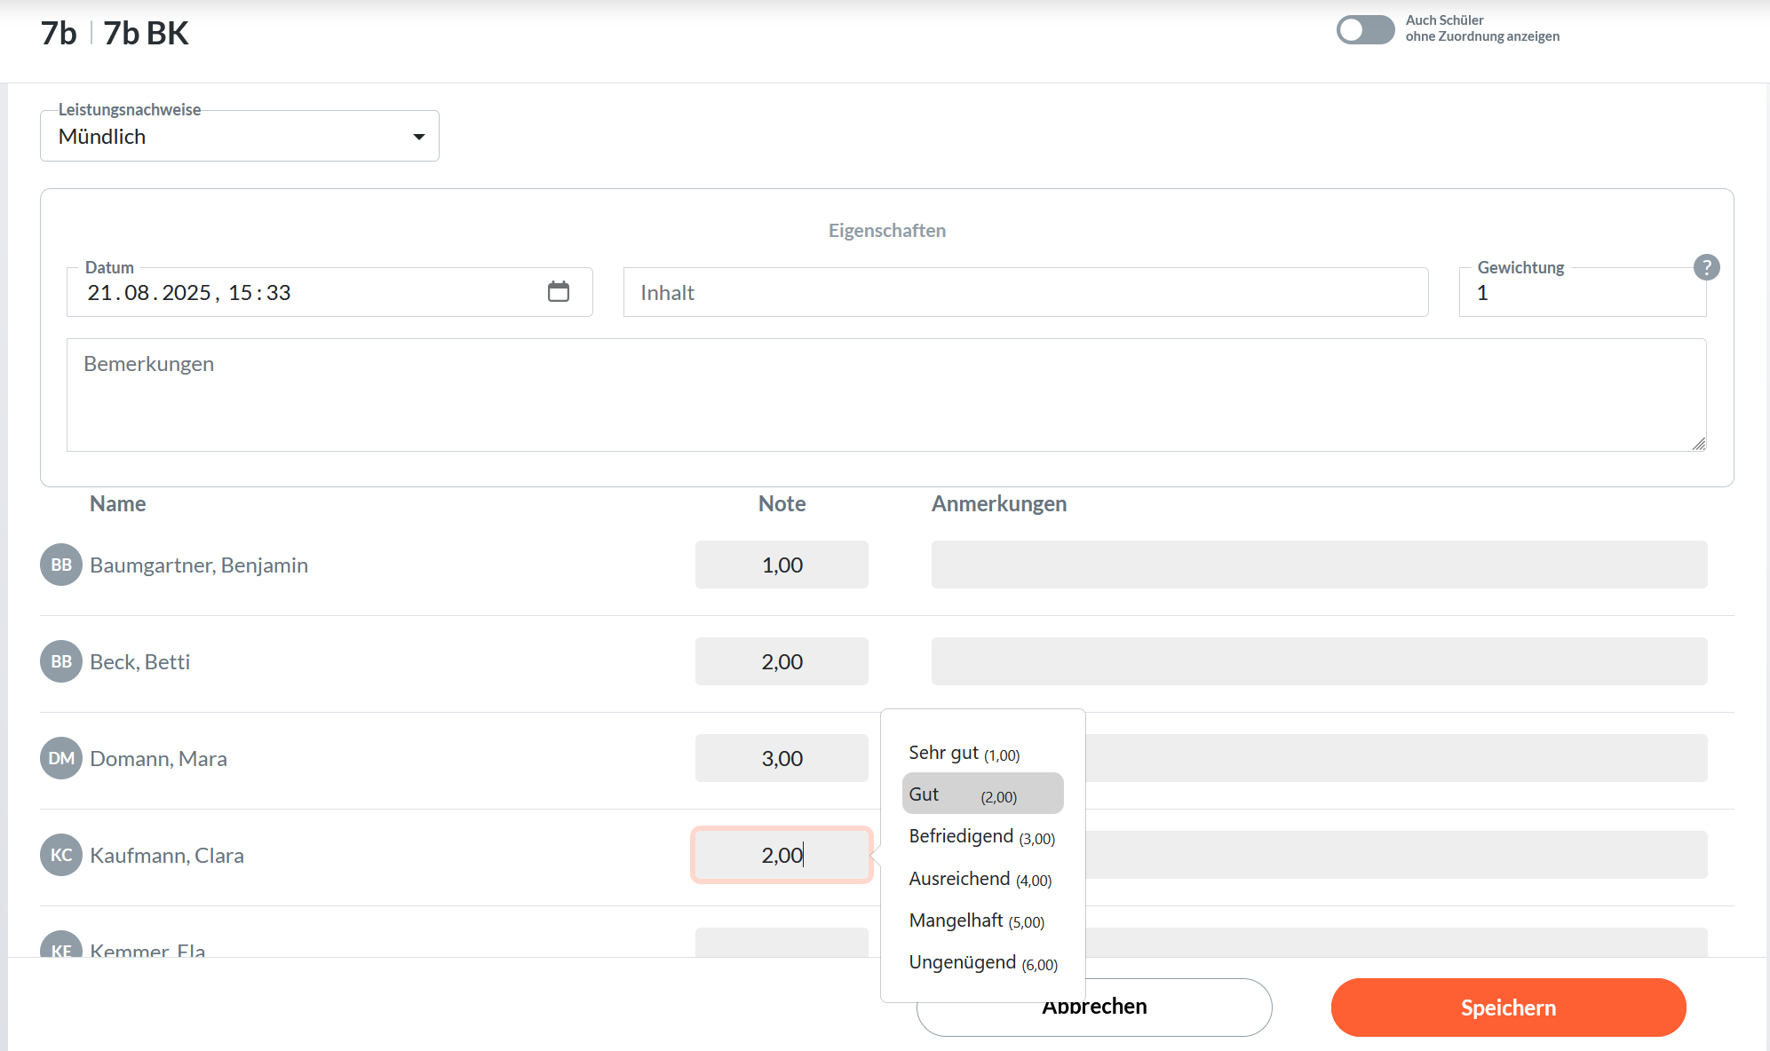Toggle showing students without assignment
1770x1051 pixels.
pos(1365,29)
